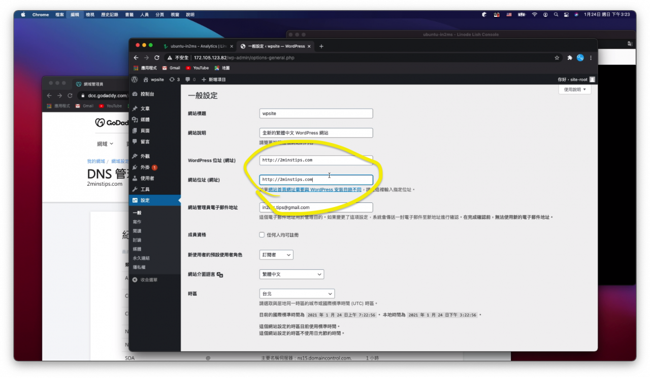This screenshot has width=650, height=378.
Task: Toggle the 任何人均可註冊 checkbox
Action: coord(262,235)
